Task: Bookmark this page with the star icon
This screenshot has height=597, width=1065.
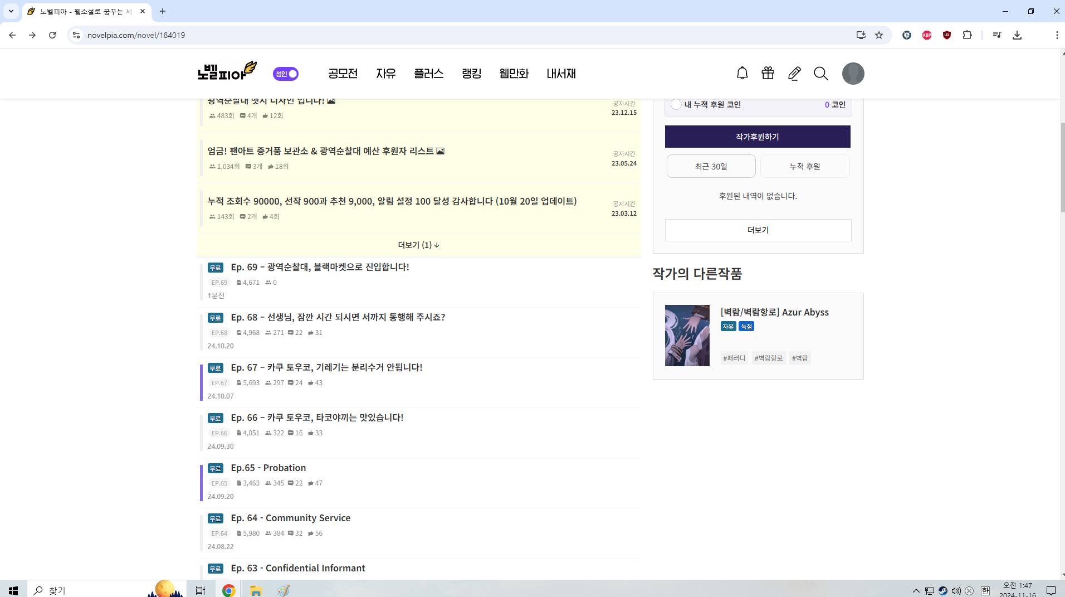Action: pos(879,35)
